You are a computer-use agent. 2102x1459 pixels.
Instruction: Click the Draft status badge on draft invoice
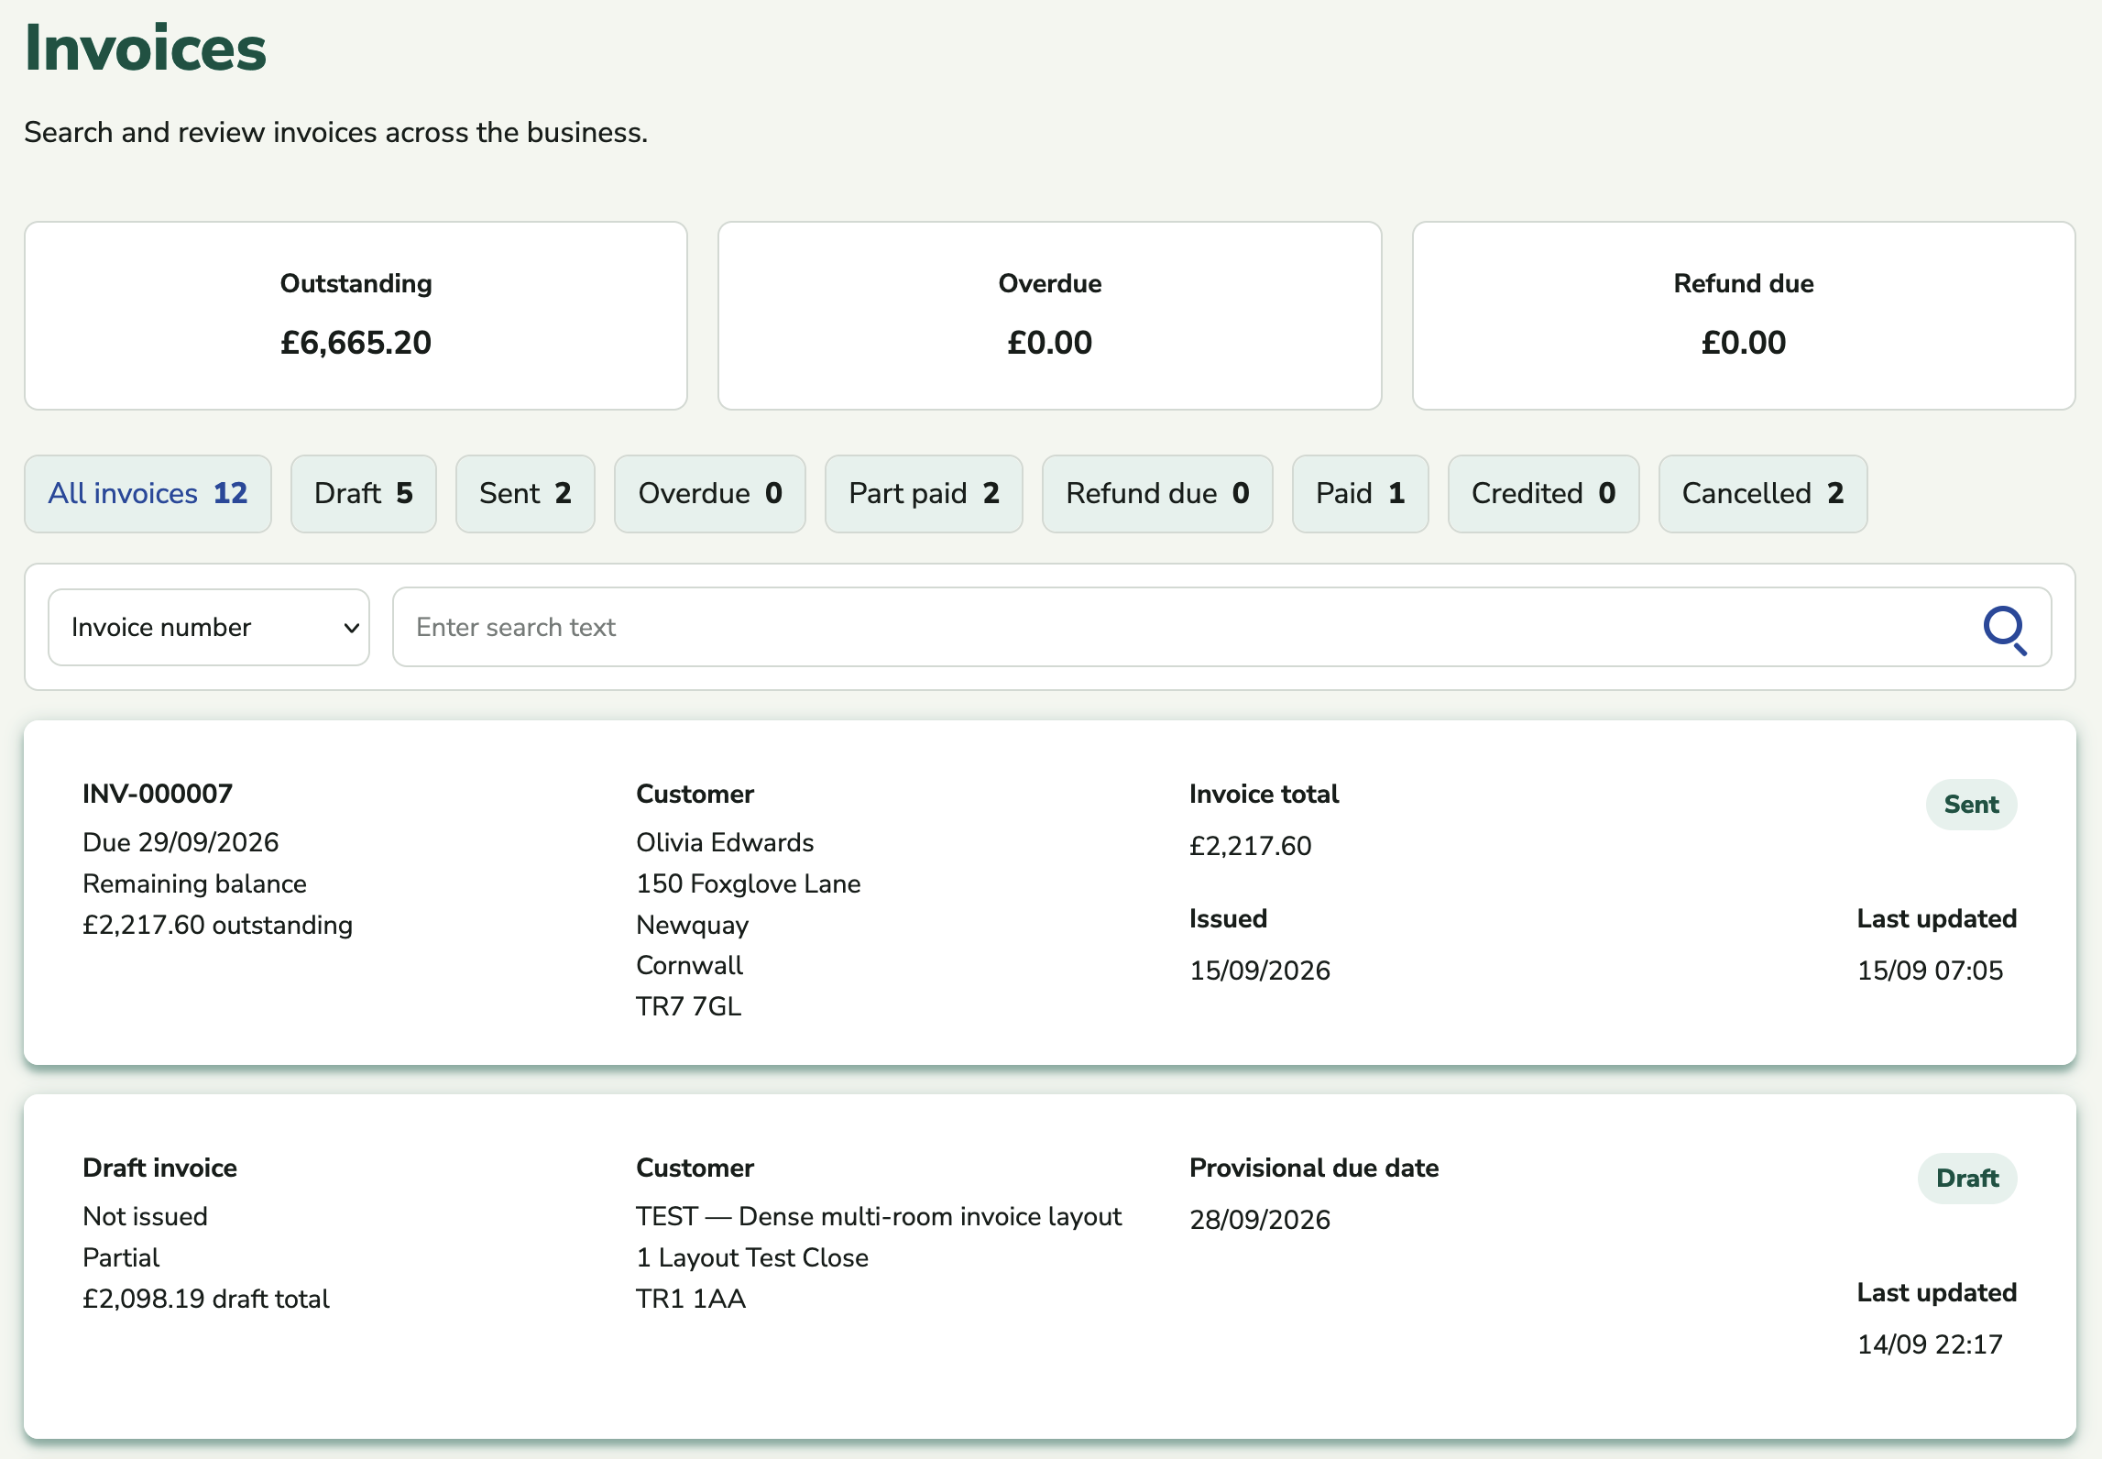coord(1967,1179)
